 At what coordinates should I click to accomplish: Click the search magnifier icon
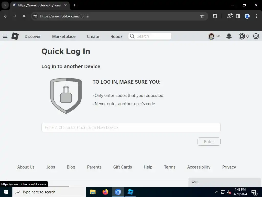tap(132, 36)
